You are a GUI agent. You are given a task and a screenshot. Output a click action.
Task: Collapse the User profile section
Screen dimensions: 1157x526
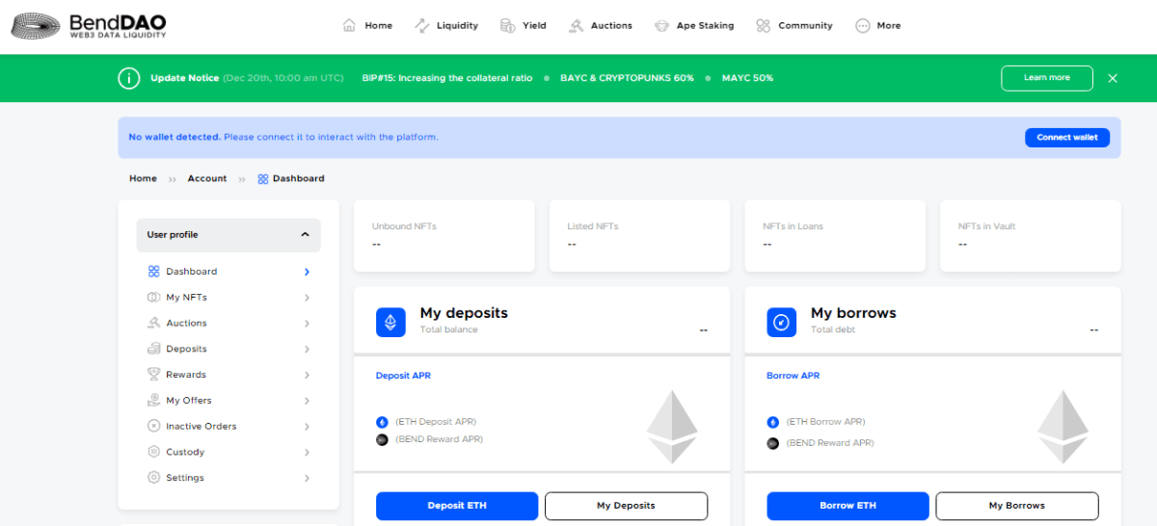[x=305, y=235]
